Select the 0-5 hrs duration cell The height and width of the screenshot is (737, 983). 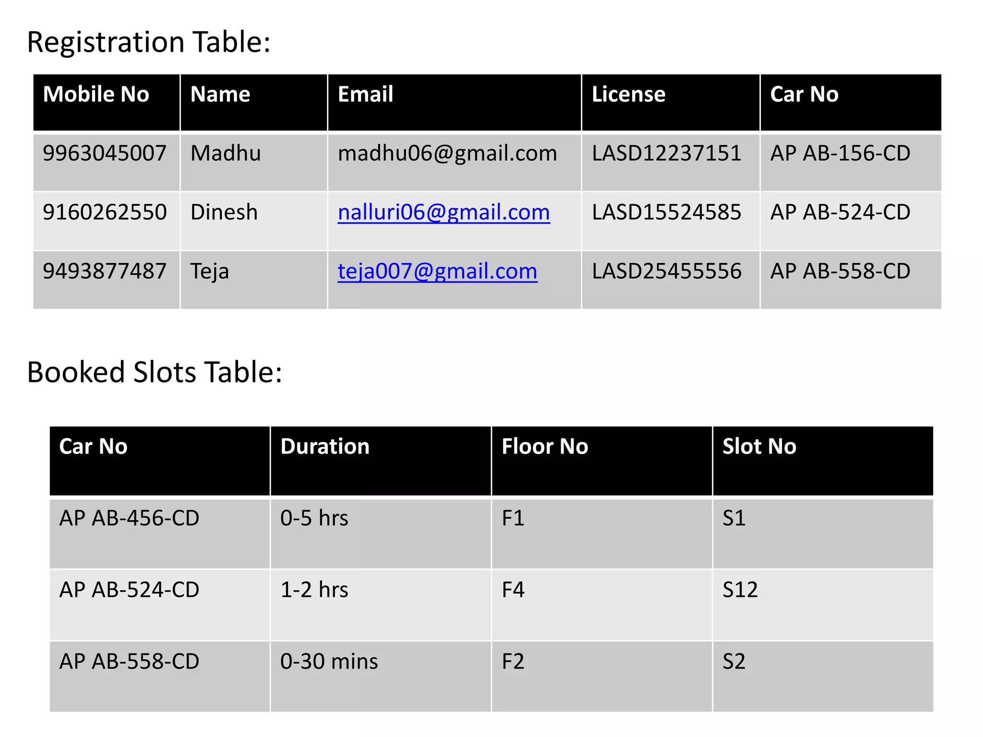pos(314,519)
